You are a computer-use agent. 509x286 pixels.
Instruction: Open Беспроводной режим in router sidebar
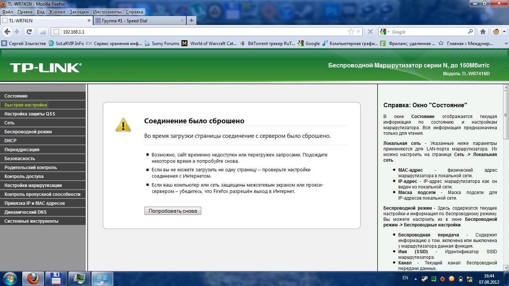coord(28,132)
